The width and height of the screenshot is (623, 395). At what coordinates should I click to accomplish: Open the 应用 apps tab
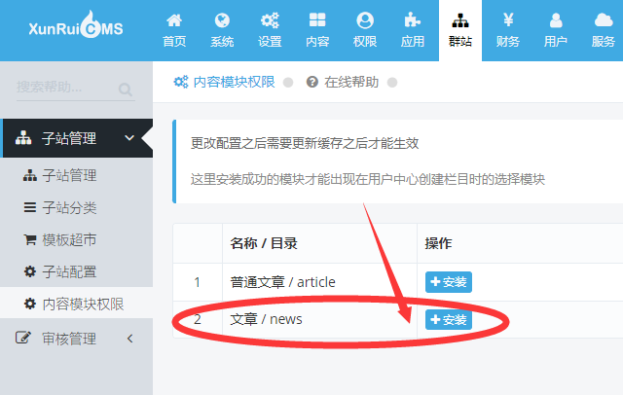[x=413, y=30]
